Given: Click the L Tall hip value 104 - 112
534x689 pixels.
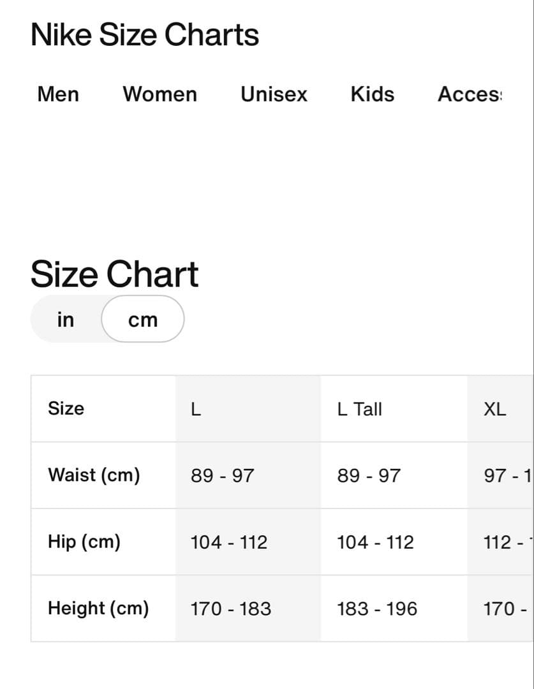Looking at the screenshot, I should coord(375,543).
